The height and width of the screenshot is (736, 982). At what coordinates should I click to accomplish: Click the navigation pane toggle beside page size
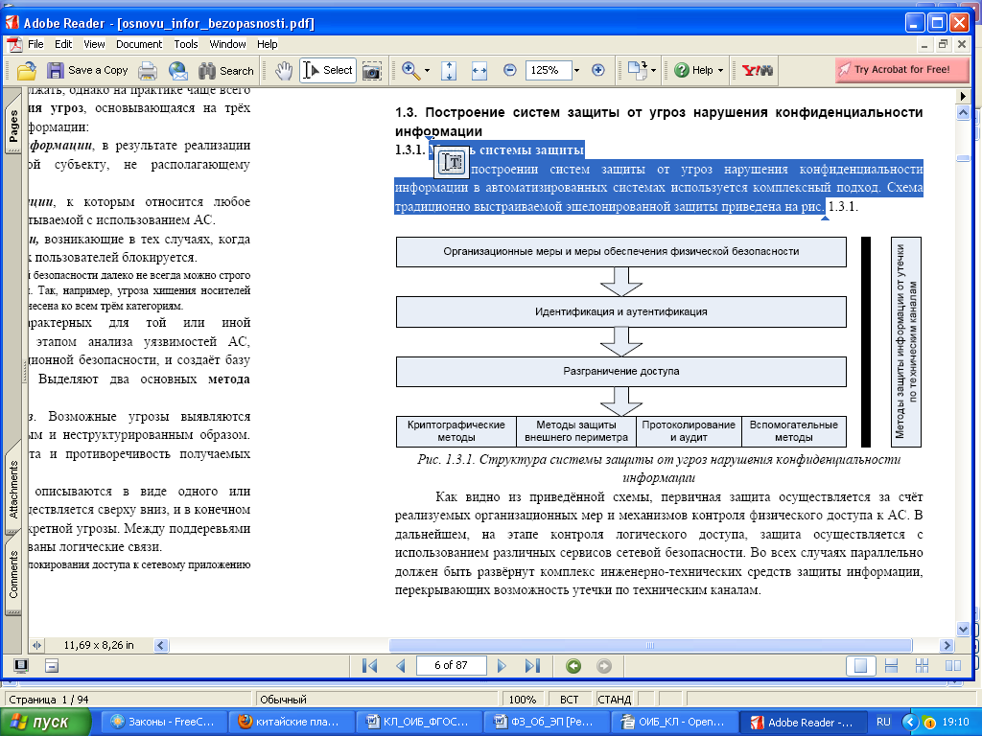coord(37,645)
